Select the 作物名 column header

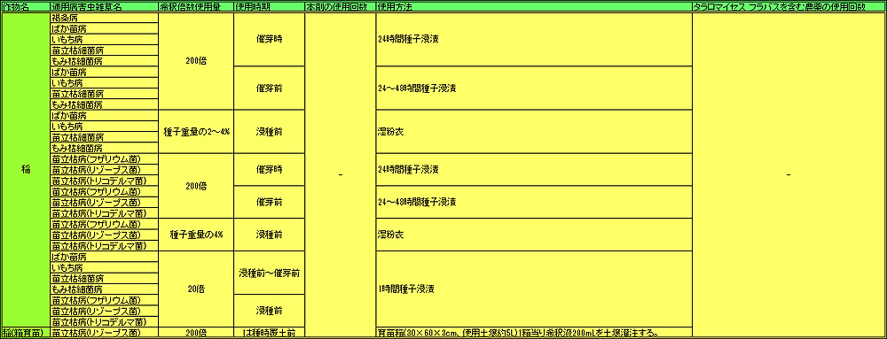(x=25, y=7)
